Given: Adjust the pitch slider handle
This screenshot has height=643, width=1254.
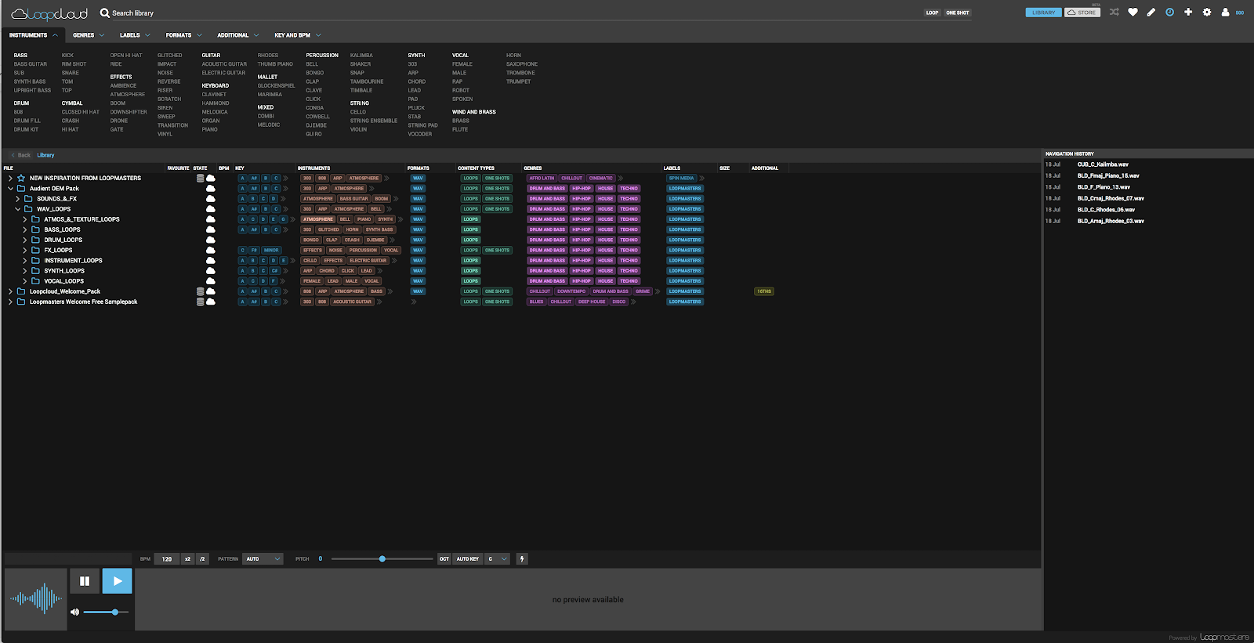Looking at the screenshot, I should point(382,559).
